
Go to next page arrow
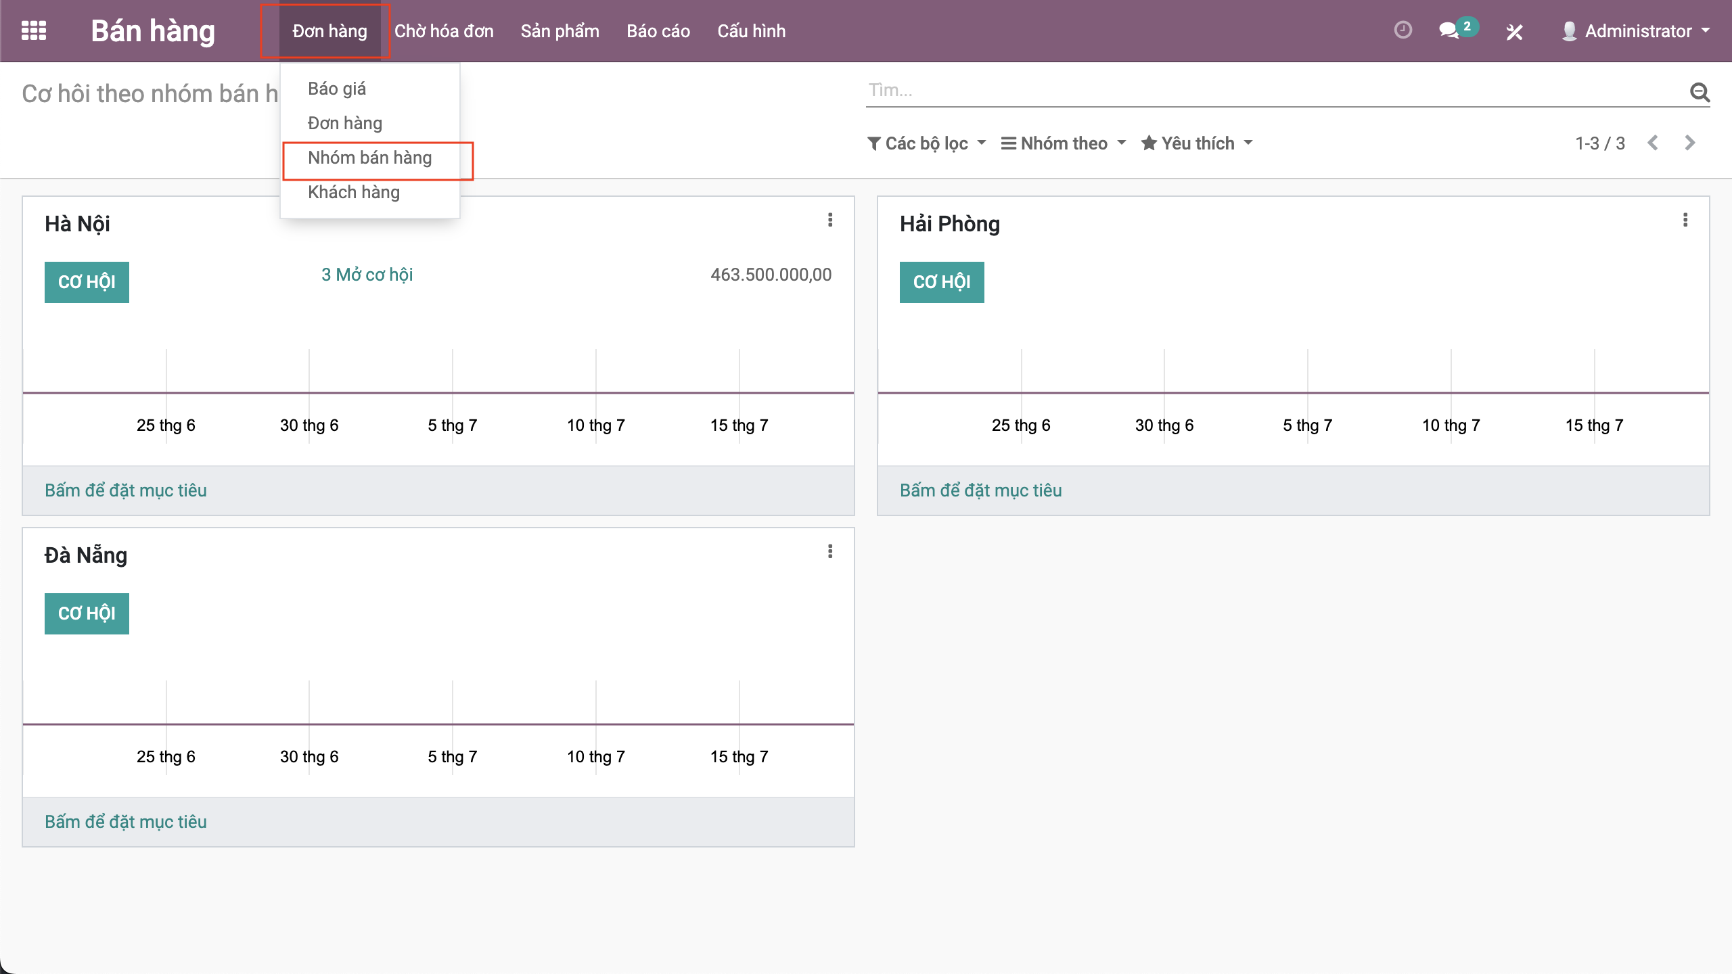click(1690, 143)
